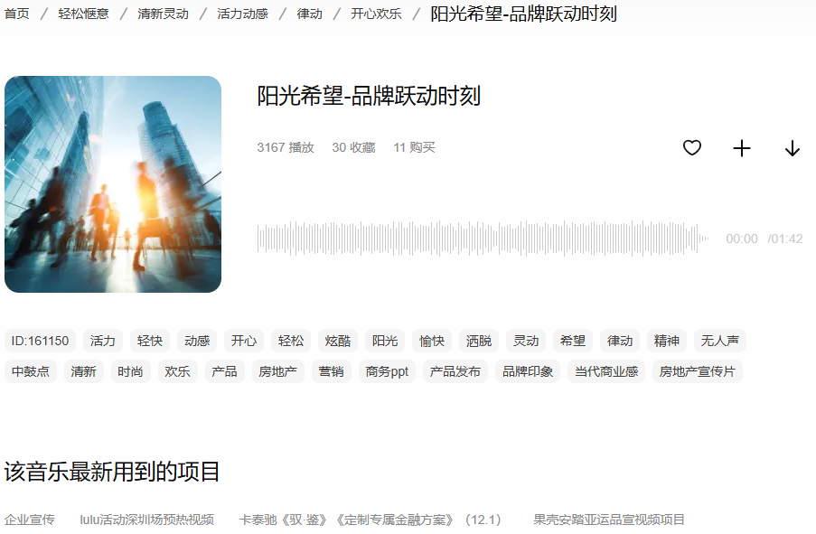Select the 动感 tag
816x534 pixels.
(x=197, y=341)
